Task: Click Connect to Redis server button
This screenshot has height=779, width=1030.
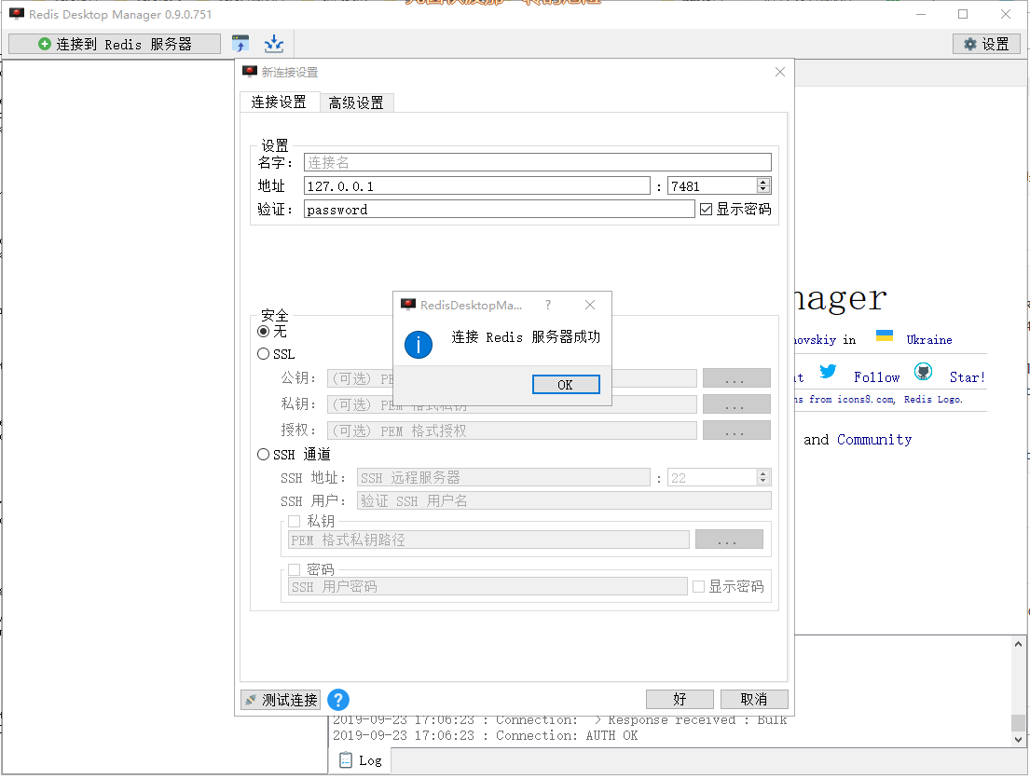Action: 115,44
